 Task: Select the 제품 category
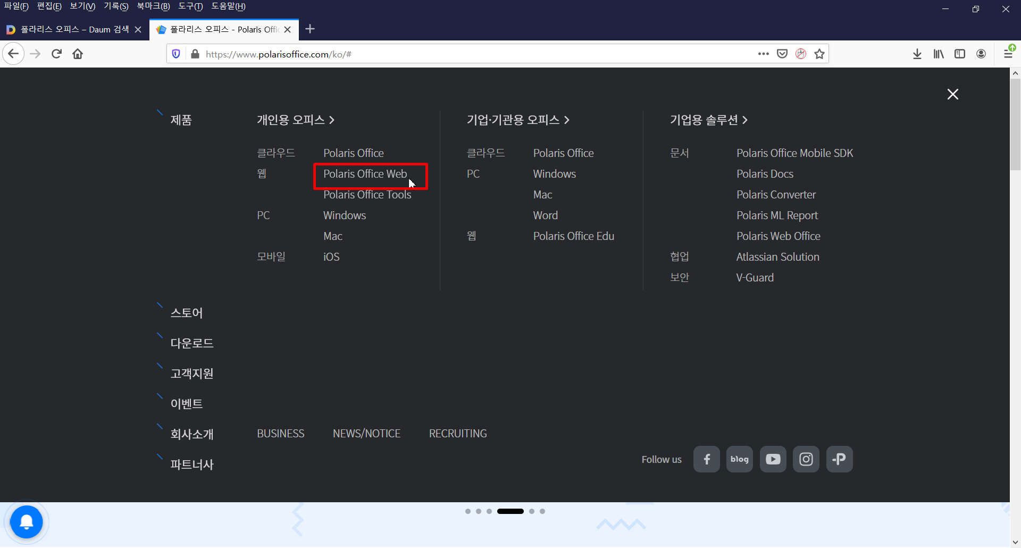point(181,120)
